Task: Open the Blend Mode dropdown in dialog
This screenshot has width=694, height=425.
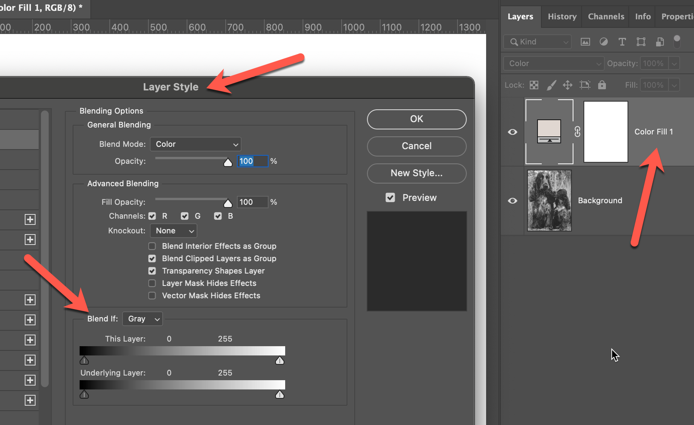Action: 196,144
